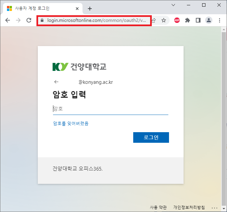Open Chrome three-dot menu
Viewport: 227px width, 212px height.
coord(219,20)
